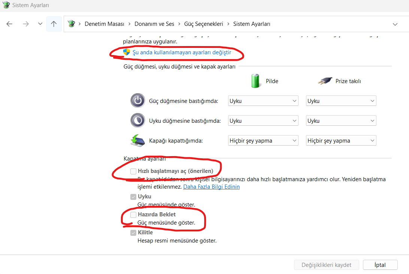Click 'Hesap resmi menüsünde göster.' text
Screen dimensions: 409x274
177,241
